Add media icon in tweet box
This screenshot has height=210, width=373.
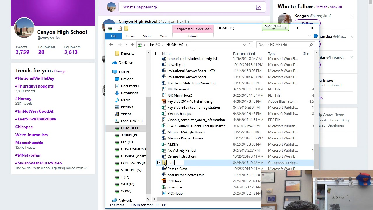tap(258, 7)
